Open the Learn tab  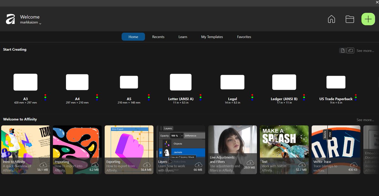183,37
